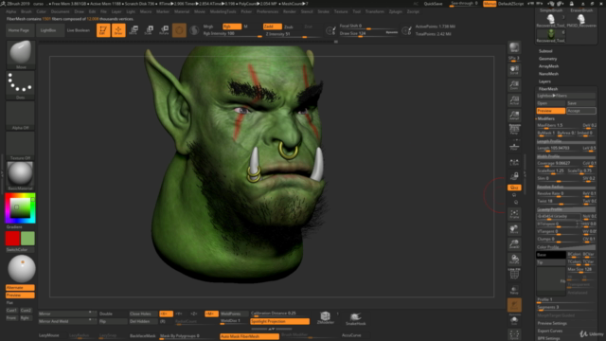
Task: Expand Export Curves section
Action: coord(550,331)
